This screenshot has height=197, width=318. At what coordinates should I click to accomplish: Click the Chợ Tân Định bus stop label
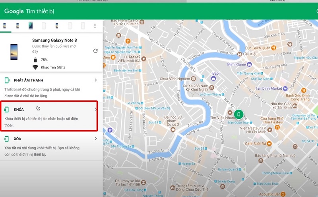pos(260,79)
